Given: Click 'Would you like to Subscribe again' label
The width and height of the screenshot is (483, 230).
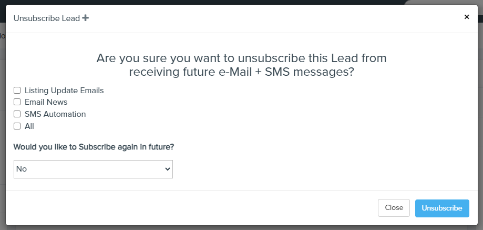Looking at the screenshot, I should click(x=94, y=147).
